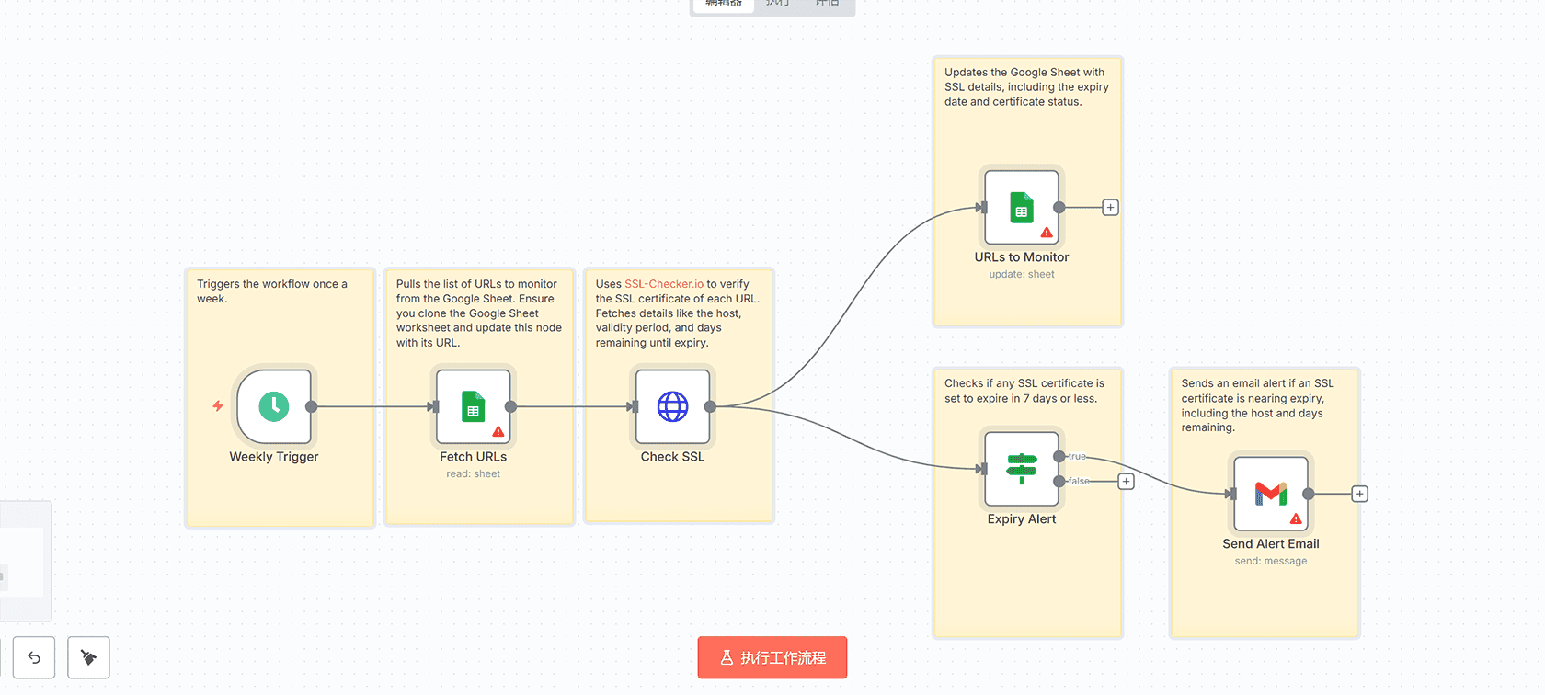1545x695 pixels.
Task: Add a node on Expiry Alert false output
Action: (1126, 482)
